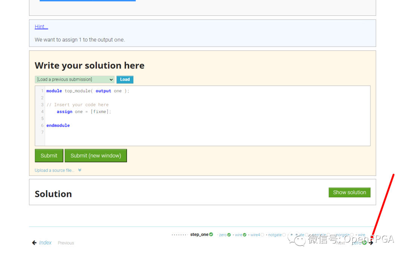The height and width of the screenshot is (258, 407).
Task: Click the Solution heading
Action: click(53, 194)
